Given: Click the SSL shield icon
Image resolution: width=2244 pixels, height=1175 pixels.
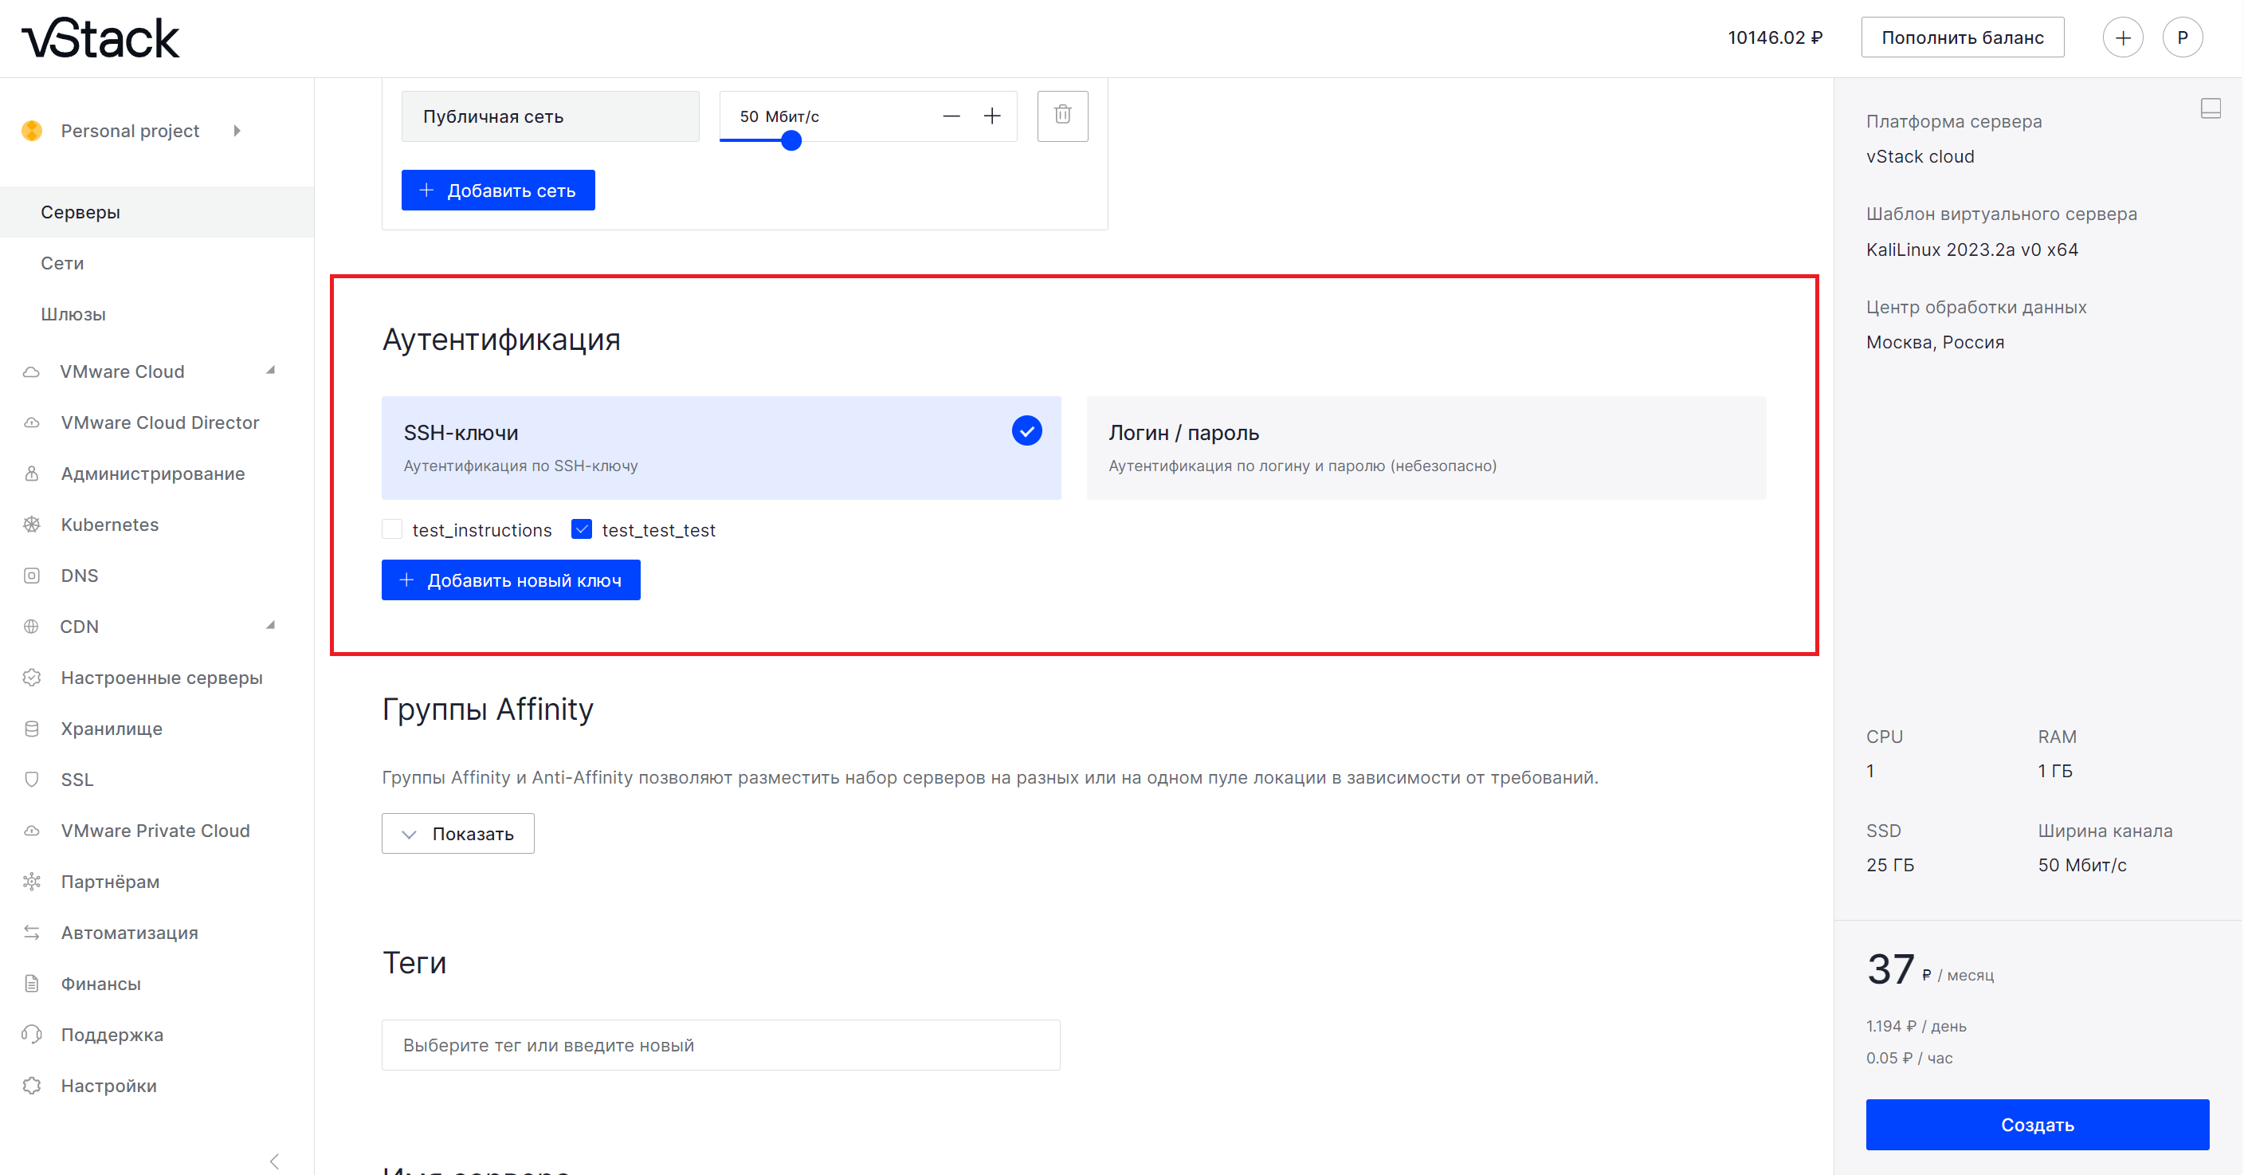Looking at the screenshot, I should 31,780.
